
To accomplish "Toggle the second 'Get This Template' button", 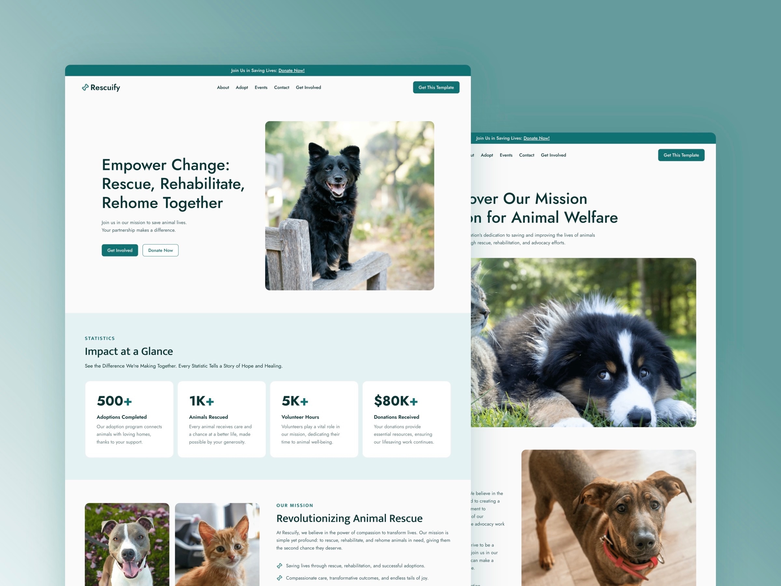I will pos(681,155).
